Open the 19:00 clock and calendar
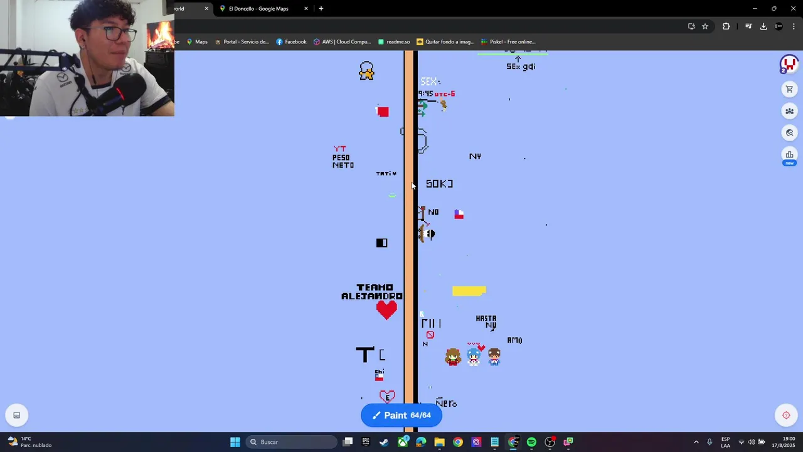Image resolution: width=803 pixels, height=452 pixels. [784, 442]
